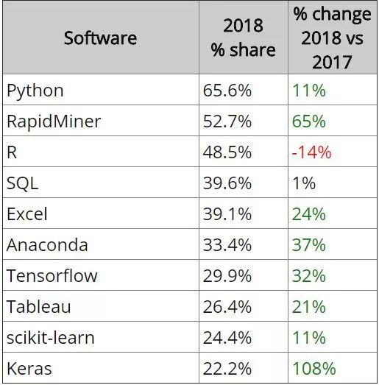Select the Keras name cell
The height and width of the screenshot is (385, 379).
click(x=101, y=368)
